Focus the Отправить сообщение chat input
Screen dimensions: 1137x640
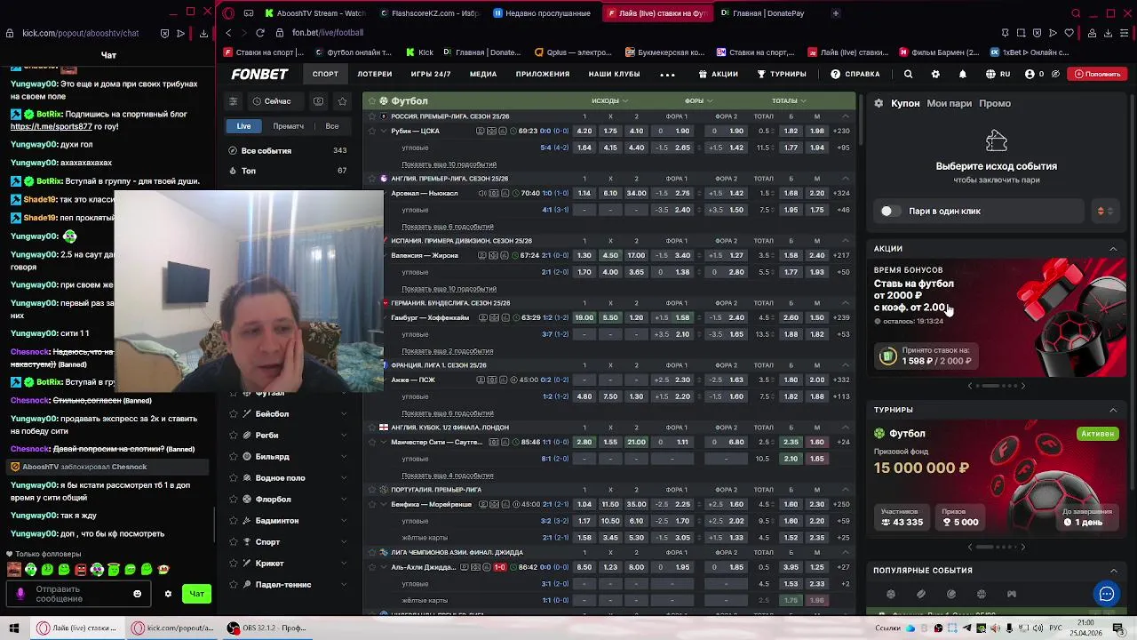click(80, 594)
